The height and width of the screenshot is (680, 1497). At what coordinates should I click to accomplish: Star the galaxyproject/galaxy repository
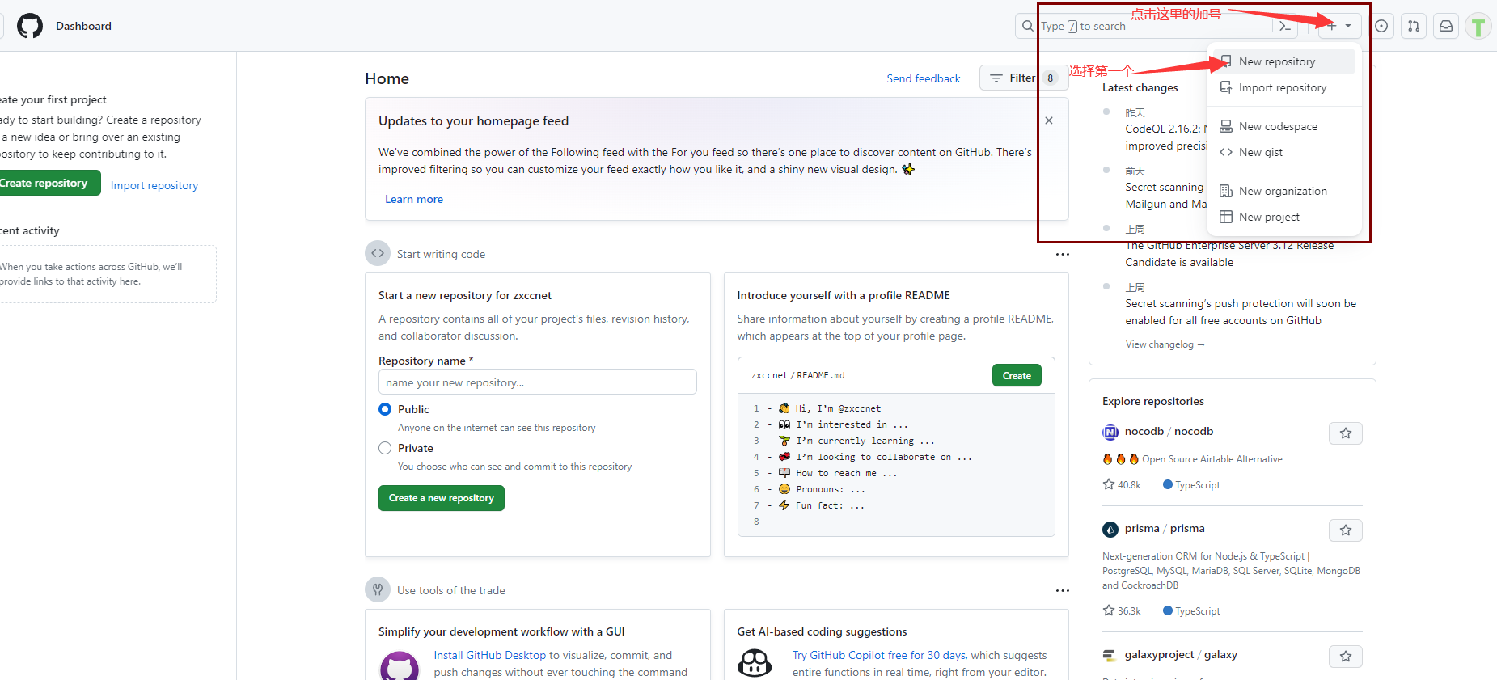click(x=1346, y=657)
